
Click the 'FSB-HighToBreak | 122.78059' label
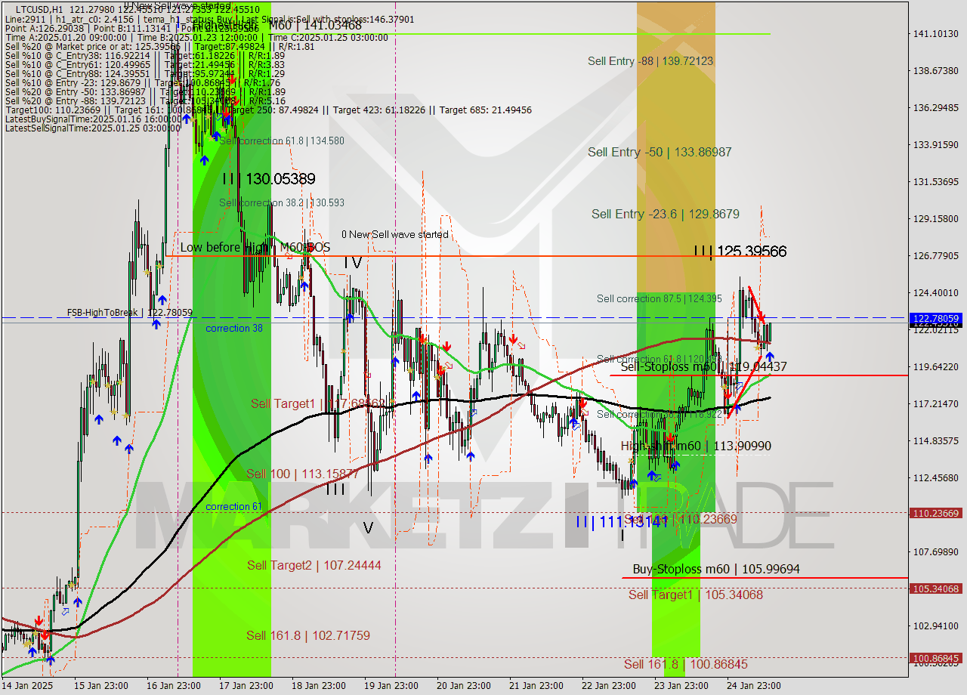[129, 313]
